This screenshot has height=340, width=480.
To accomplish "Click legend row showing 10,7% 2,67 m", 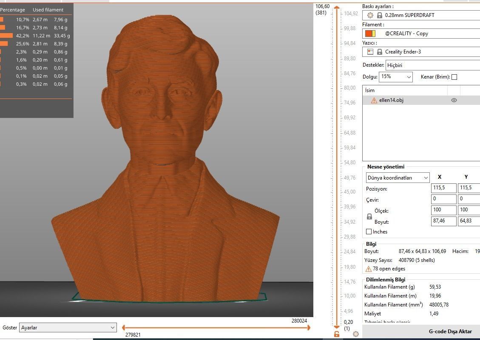I will pos(36,20).
